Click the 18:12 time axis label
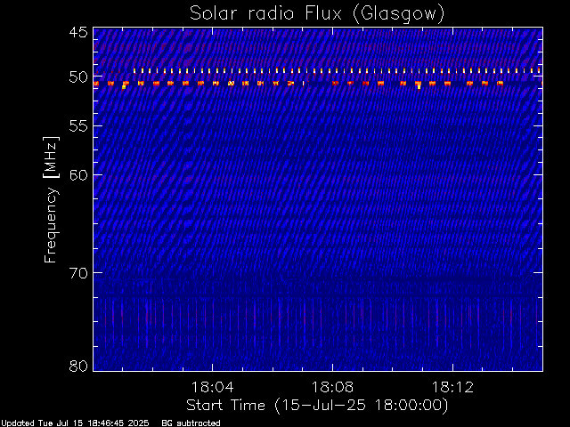Image resolution: width=570 pixels, height=427 pixels. (x=452, y=387)
